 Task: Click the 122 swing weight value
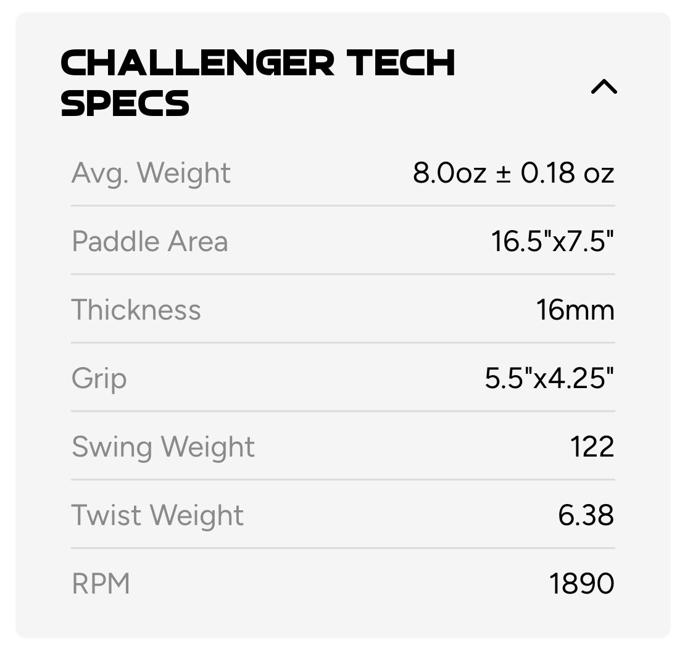pos(592,447)
